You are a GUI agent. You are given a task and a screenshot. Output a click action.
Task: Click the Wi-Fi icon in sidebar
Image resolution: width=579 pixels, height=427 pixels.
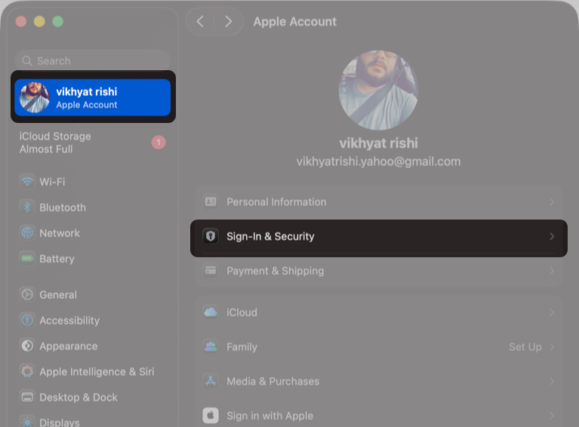(x=27, y=182)
